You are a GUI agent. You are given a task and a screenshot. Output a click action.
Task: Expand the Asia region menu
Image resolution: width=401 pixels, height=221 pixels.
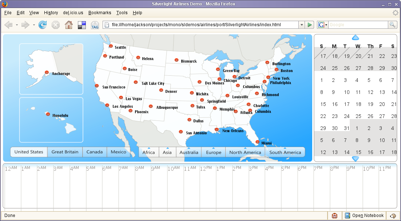[167, 152]
